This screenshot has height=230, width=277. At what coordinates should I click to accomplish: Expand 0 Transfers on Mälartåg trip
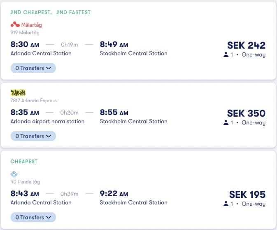(x=33, y=68)
